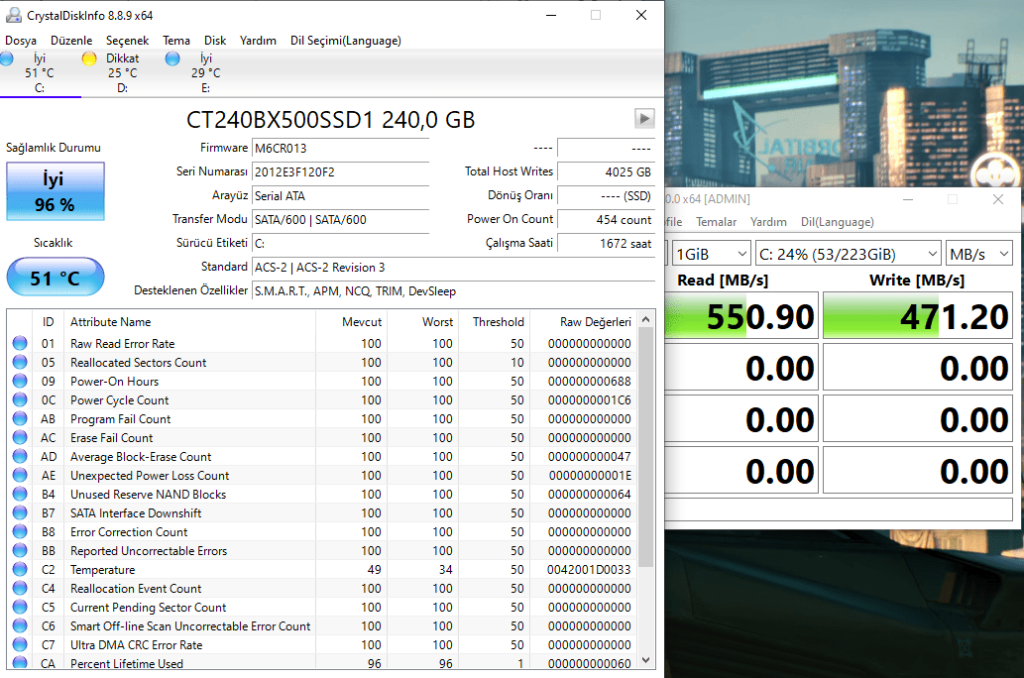Image resolution: width=1024 pixels, height=678 pixels.
Task: Click status orb of Current Pending Sector Count
Action: (x=20, y=607)
